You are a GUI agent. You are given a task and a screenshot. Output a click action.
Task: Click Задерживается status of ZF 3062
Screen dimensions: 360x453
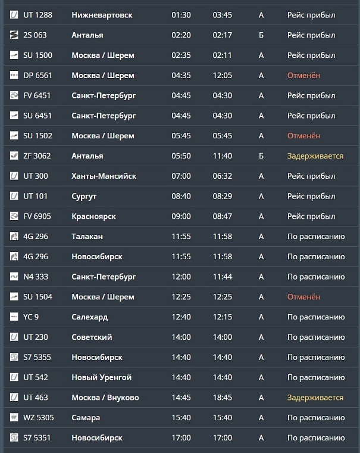[315, 156]
